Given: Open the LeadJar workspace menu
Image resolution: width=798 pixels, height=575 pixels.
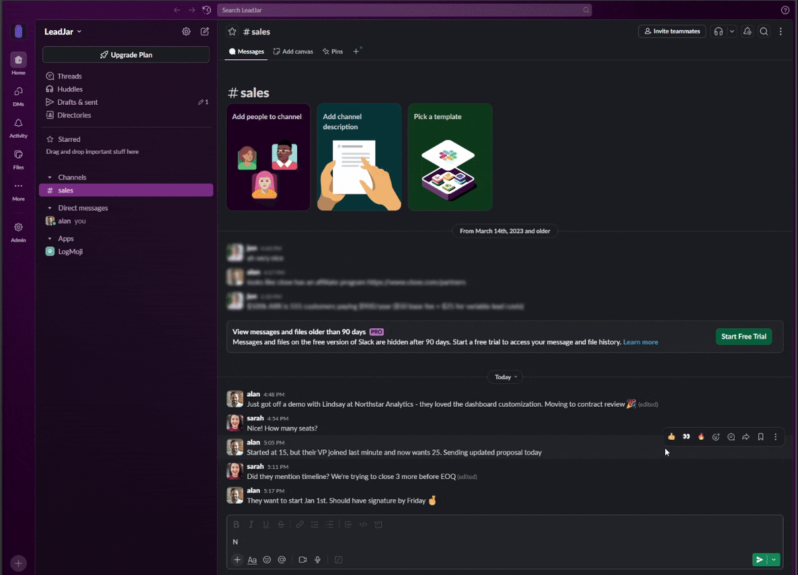Looking at the screenshot, I should tap(61, 31).
